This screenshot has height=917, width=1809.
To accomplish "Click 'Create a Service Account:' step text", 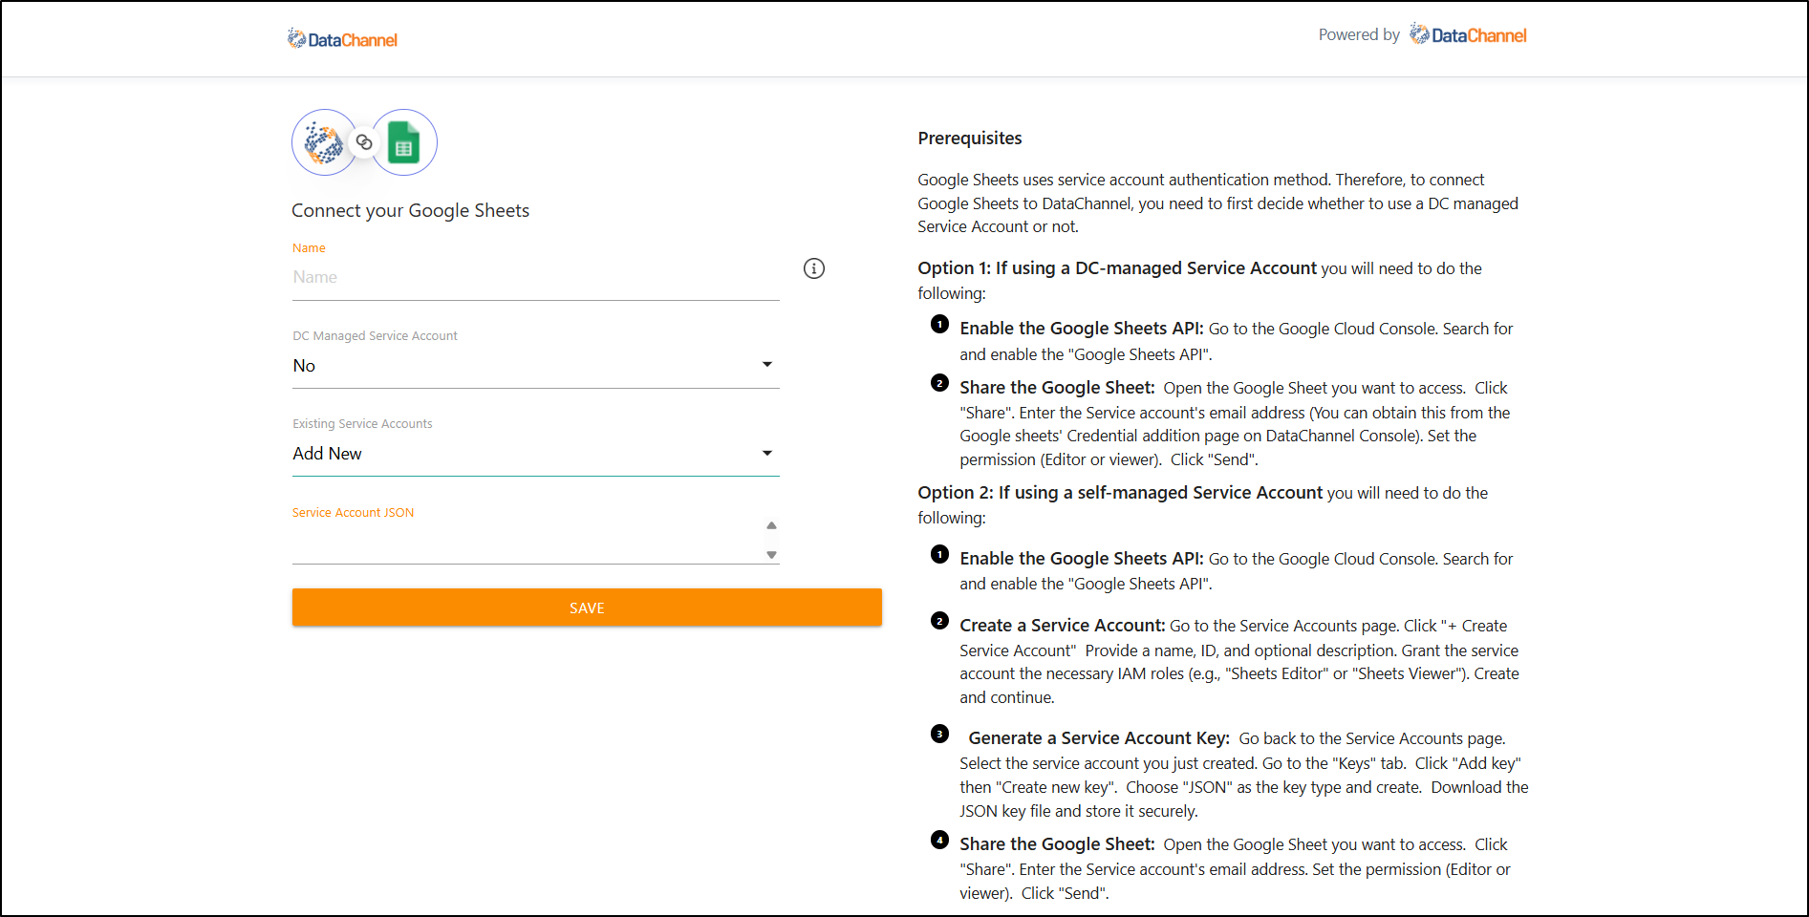I will click(x=1063, y=626).
